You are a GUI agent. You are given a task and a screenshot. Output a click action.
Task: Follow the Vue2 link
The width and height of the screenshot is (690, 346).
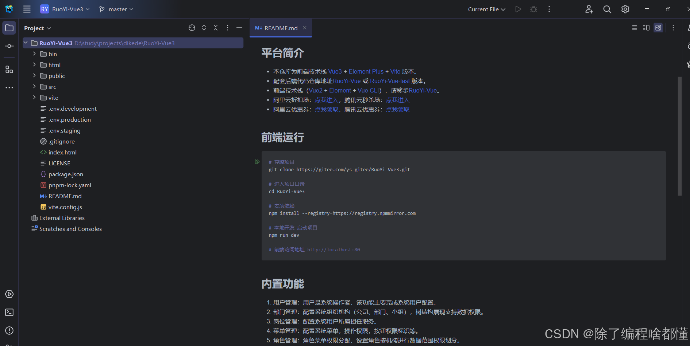[x=316, y=90]
